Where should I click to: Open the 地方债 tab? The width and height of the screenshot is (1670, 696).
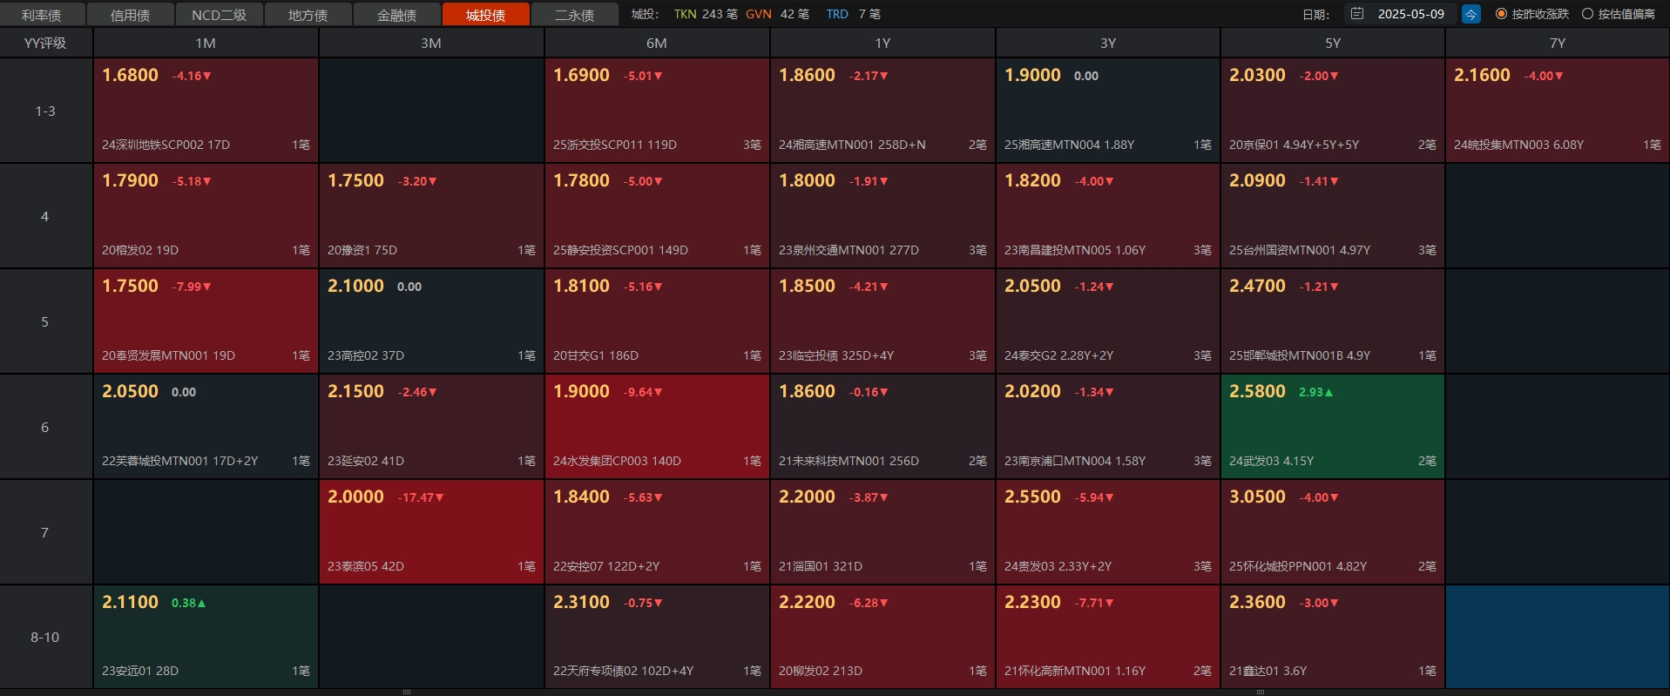pyautogui.click(x=308, y=15)
